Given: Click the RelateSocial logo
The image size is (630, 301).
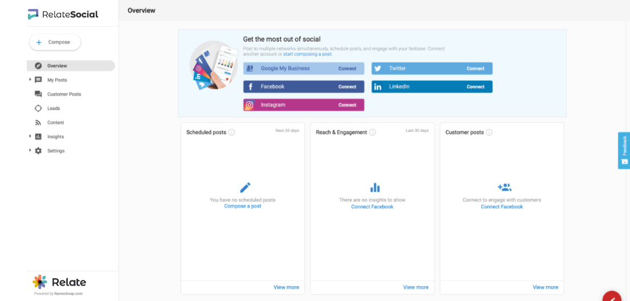Looking at the screenshot, I should click(63, 14).
